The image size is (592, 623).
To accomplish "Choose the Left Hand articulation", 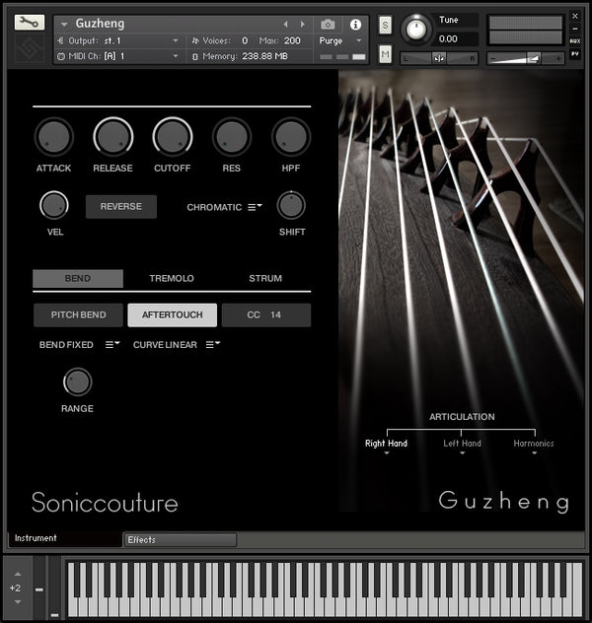I will pyautogui.click(x=462, y=445).
